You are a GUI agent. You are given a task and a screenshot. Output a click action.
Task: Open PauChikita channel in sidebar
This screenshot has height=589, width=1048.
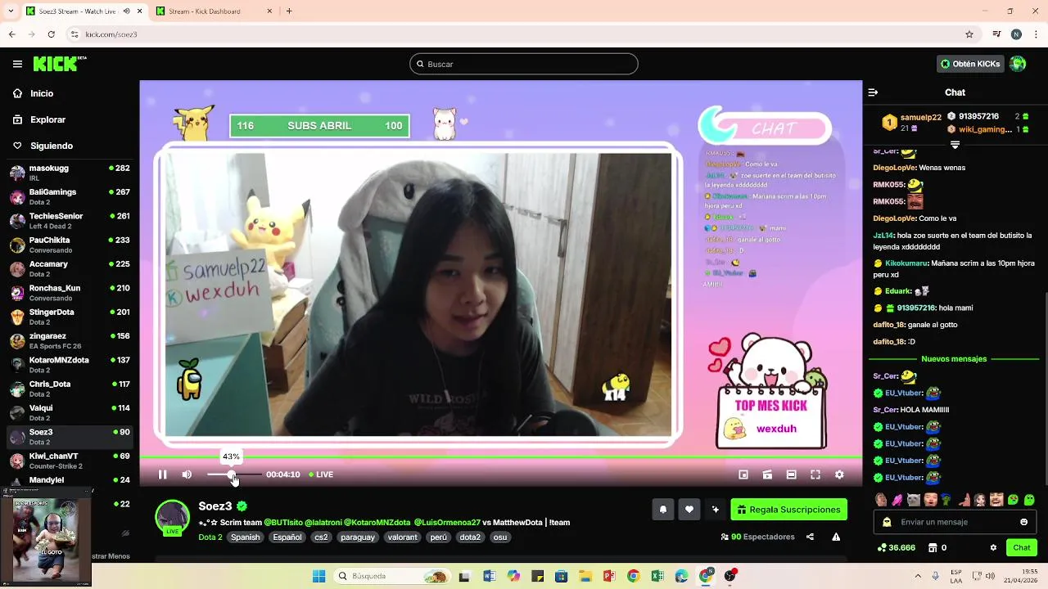(70, 245)
